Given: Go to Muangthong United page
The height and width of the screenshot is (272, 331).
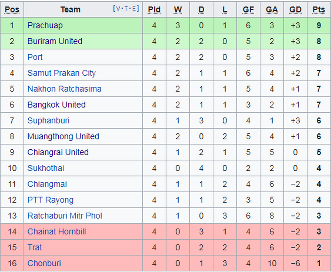Looking at the screenshot, I should [x=63, y=137].
